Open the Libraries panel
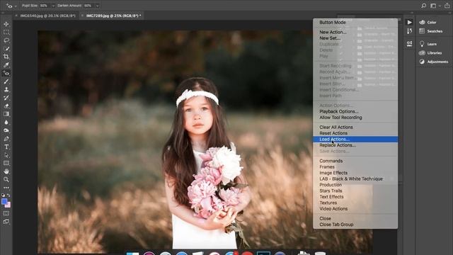Image resolution: width=453 pixels, height=255 pixels. point(430,53)
